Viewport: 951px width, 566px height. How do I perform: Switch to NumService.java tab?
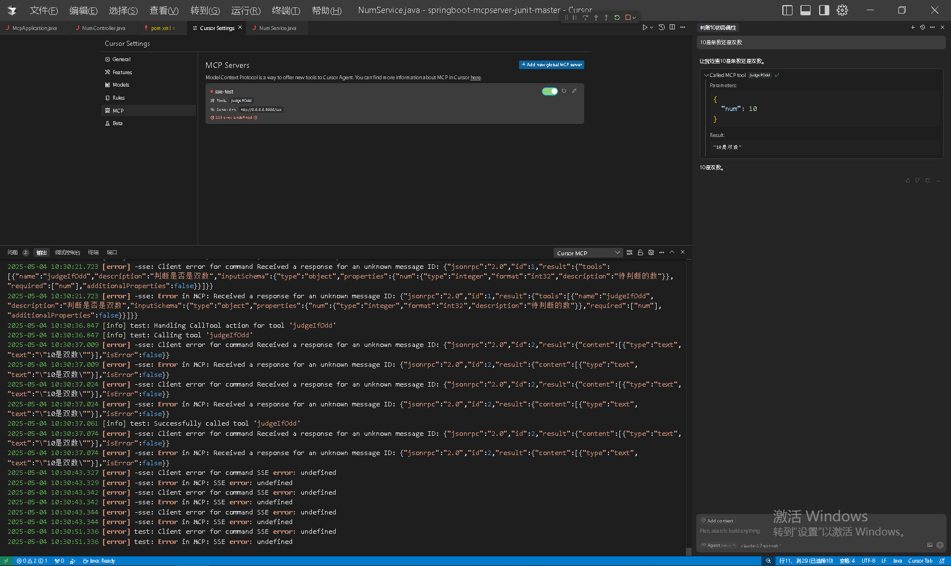click(x=277, y=28)
